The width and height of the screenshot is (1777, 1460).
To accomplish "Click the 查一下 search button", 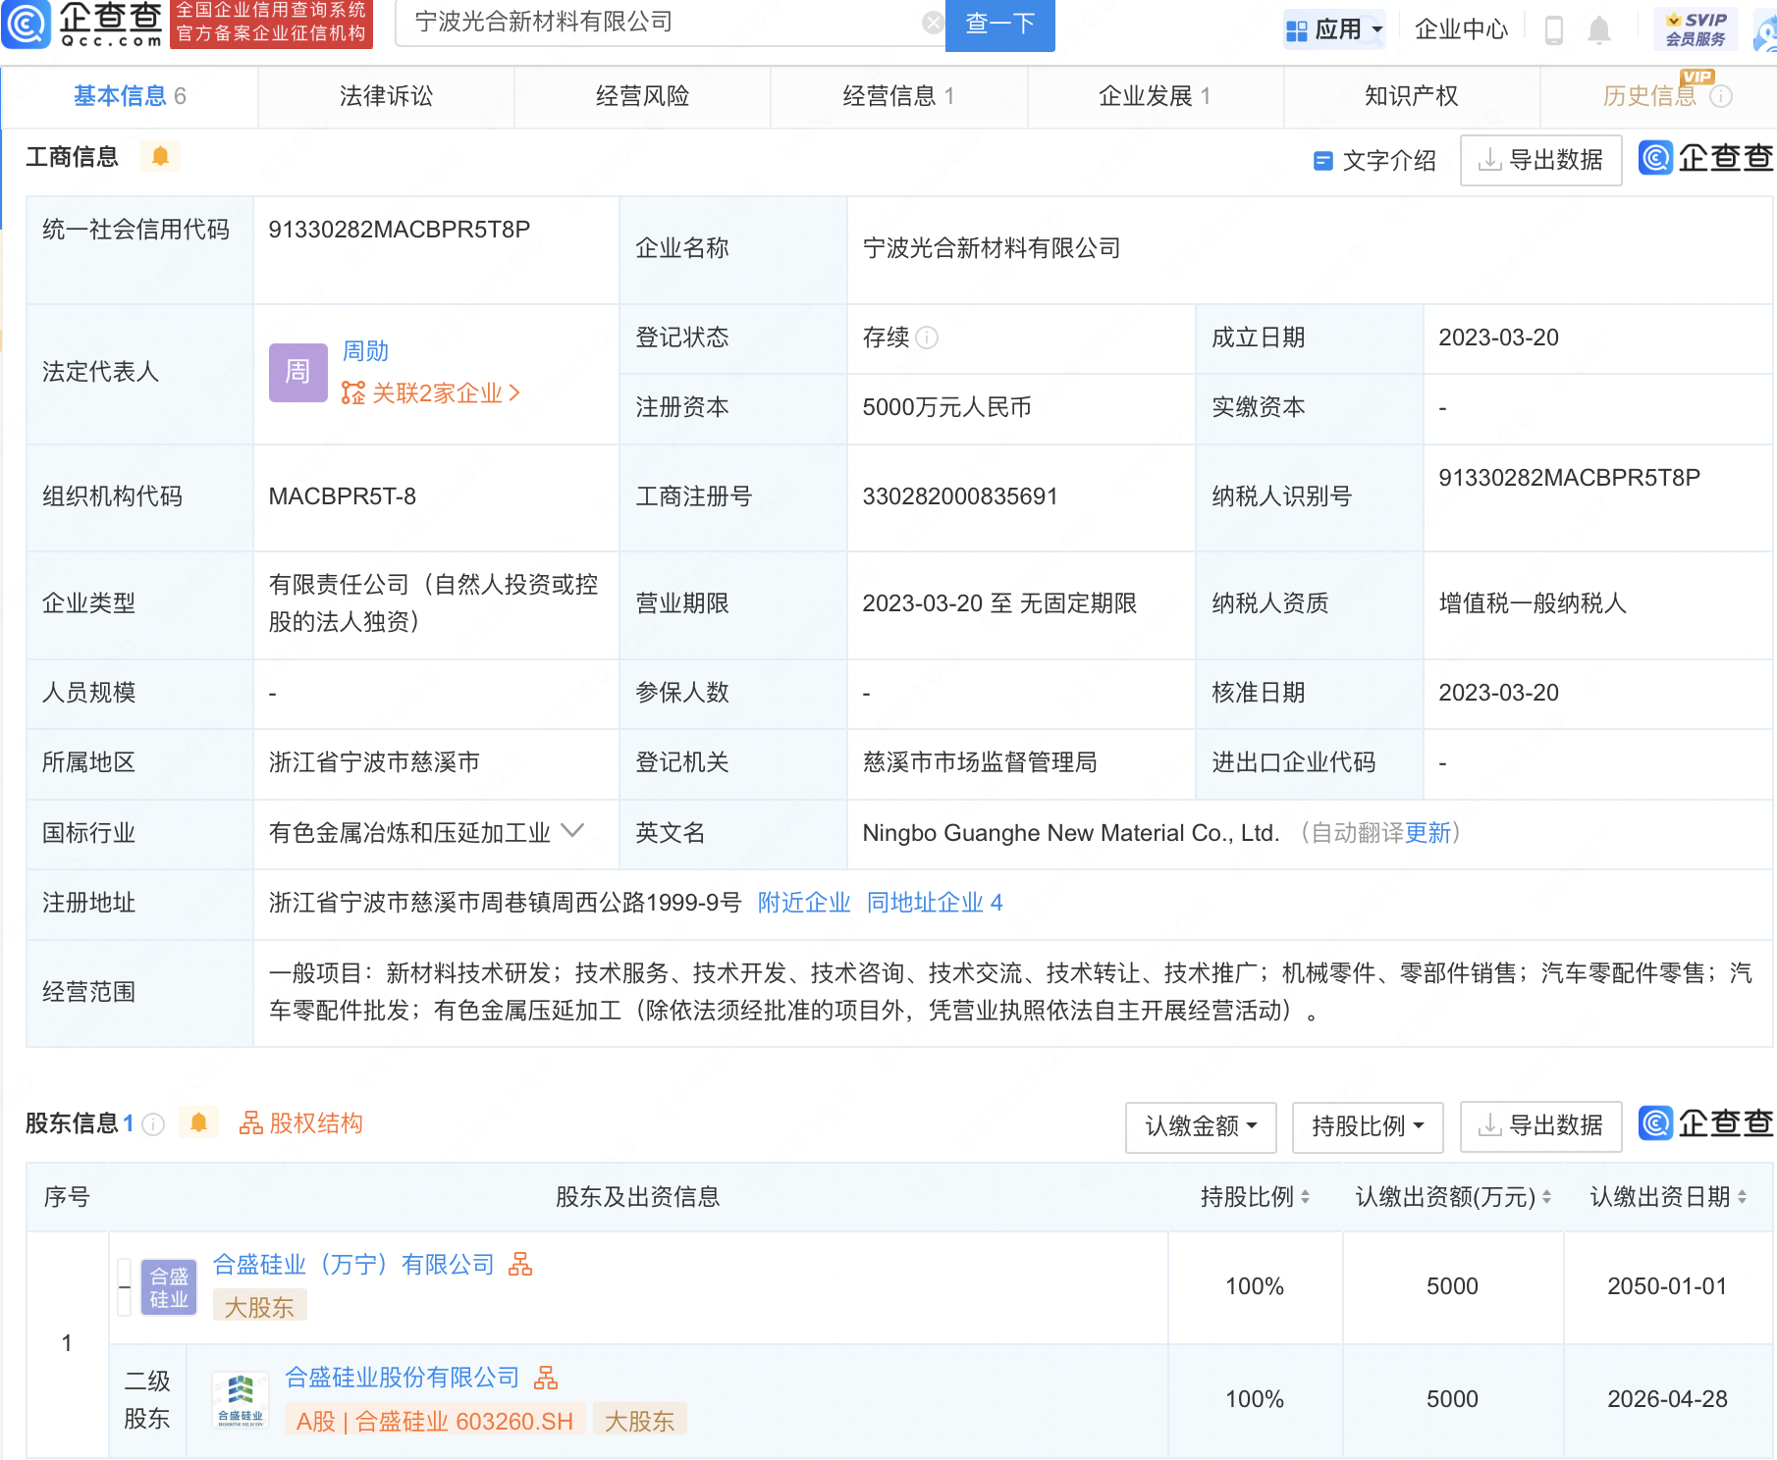I will (x=999, y=24).
